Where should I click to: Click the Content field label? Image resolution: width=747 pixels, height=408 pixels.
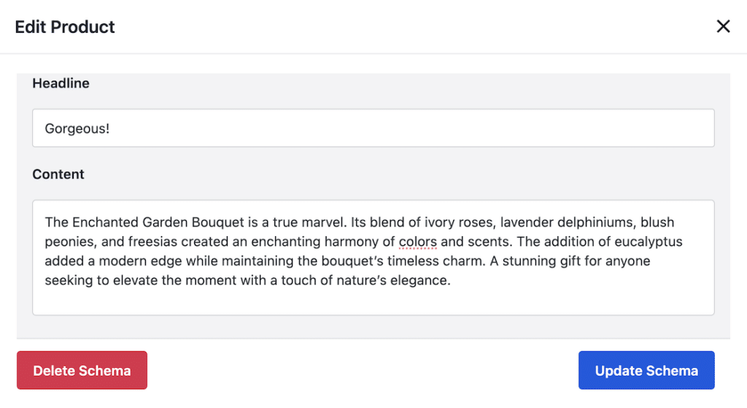[x=58, y=174]
